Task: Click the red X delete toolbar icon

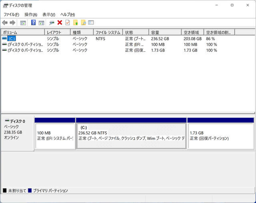Action: click(x=60, y=23)
